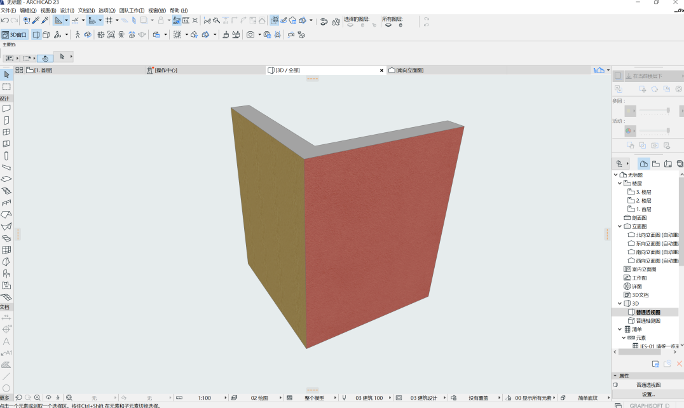Collapse the 元素 tree node
Screen dimensions: 684x408
click(624, 338)
